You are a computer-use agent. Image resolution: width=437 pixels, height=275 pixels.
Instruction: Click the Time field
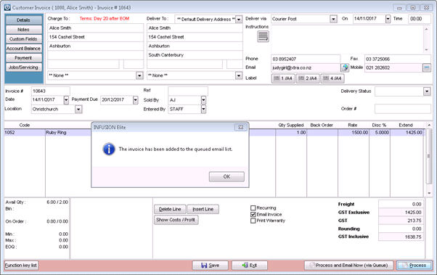420,19
